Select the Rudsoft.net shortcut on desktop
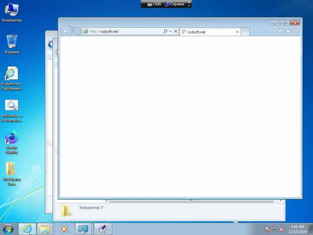Image resolution: width=313 pixels, height=235 pixels. [x=12, y=79]
